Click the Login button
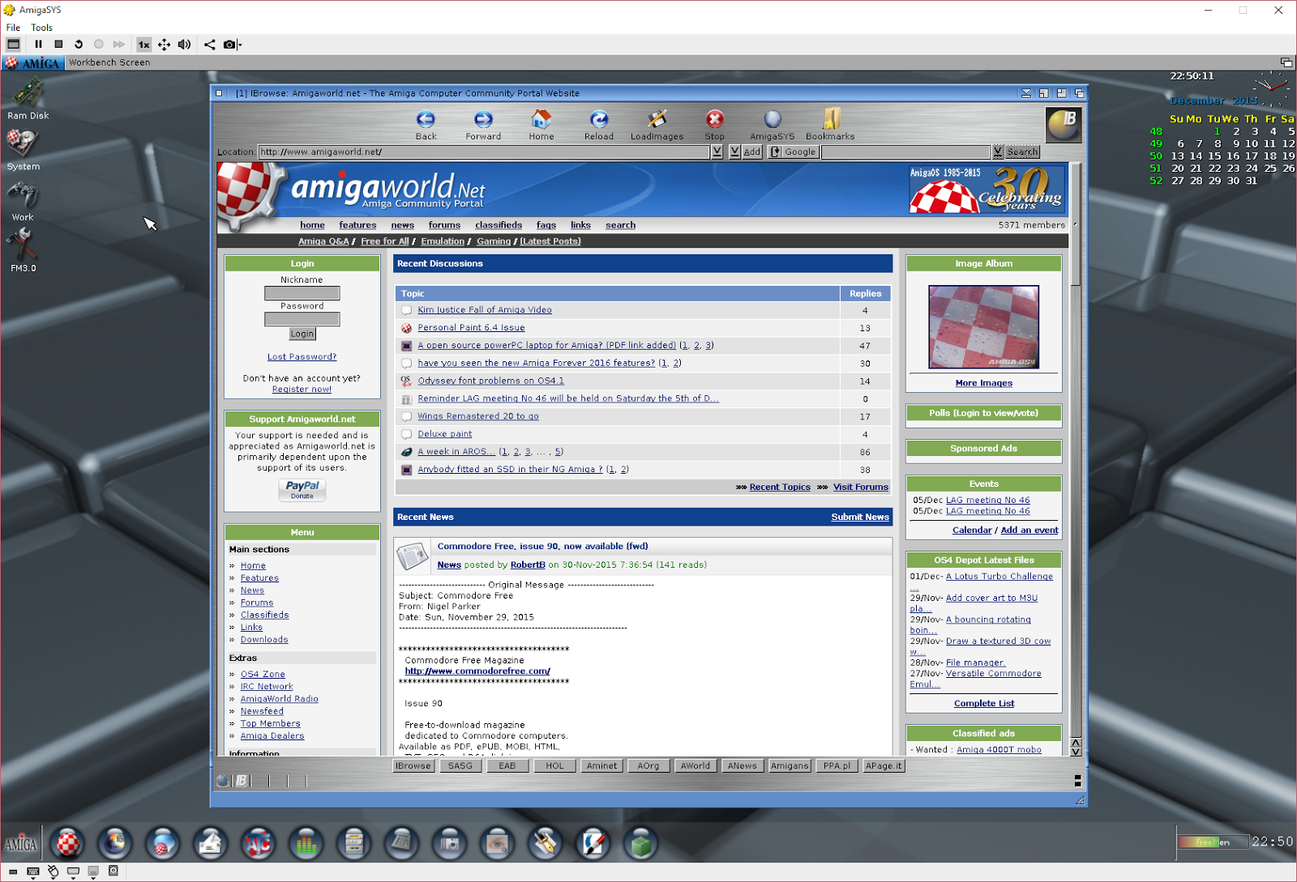Screen dimensions: 1297x882 tap(302, 334)
